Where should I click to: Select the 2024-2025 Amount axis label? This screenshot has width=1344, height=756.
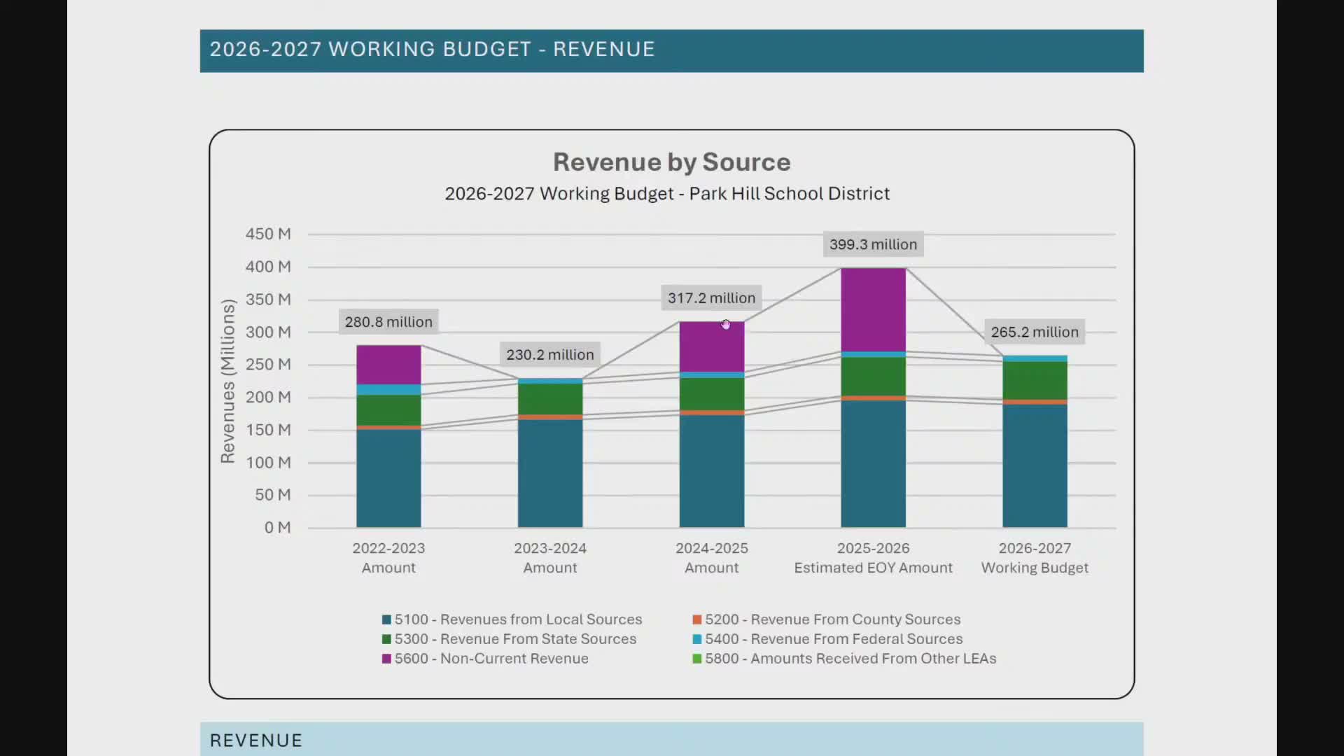click(711, 558)
